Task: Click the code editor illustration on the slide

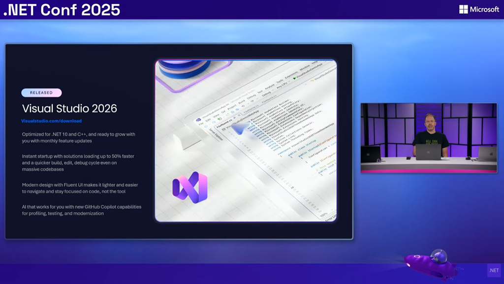Action: click(x=246, y=140)
